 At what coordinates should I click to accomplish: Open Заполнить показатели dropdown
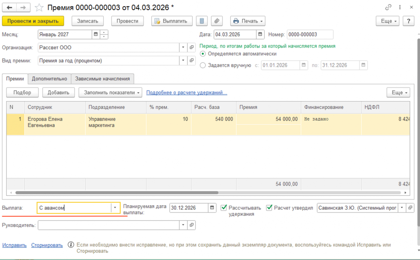click(x=110, y=93)
